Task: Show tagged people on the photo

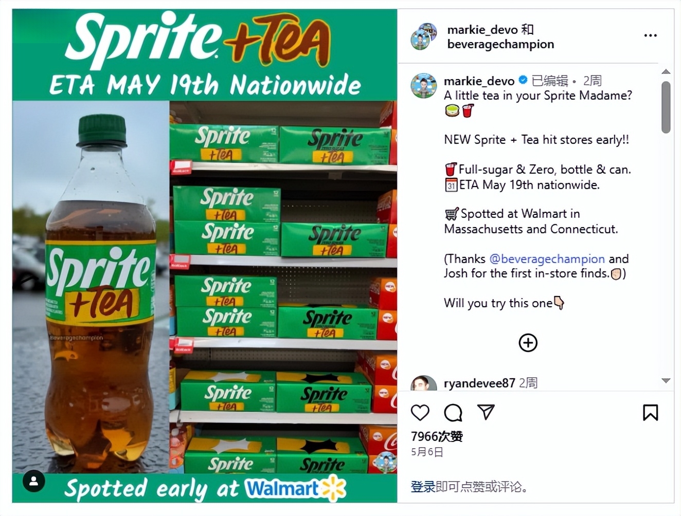Action: (34, 482)
